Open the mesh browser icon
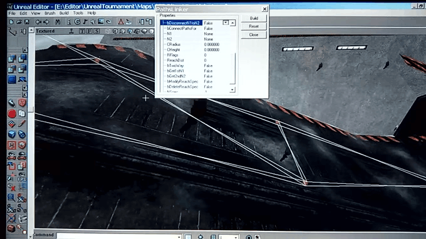This screenshot has width=426, height=239. click(108, 22)
